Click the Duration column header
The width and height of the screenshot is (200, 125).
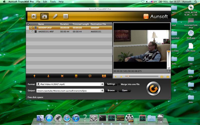click(64, 24)
